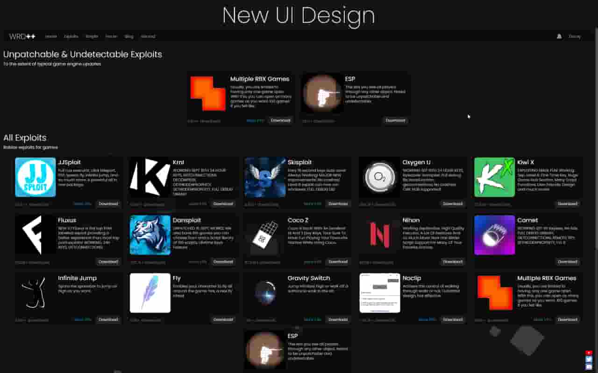The image size is (598, 373).
Task: Download the featured ESP exploit
Action: coord(395,120)
